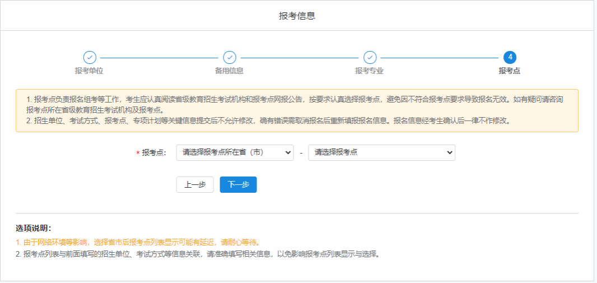Screen dimensions: 597x283
Task: Click the checkmark icon above 备用信息
Action: 230,57
